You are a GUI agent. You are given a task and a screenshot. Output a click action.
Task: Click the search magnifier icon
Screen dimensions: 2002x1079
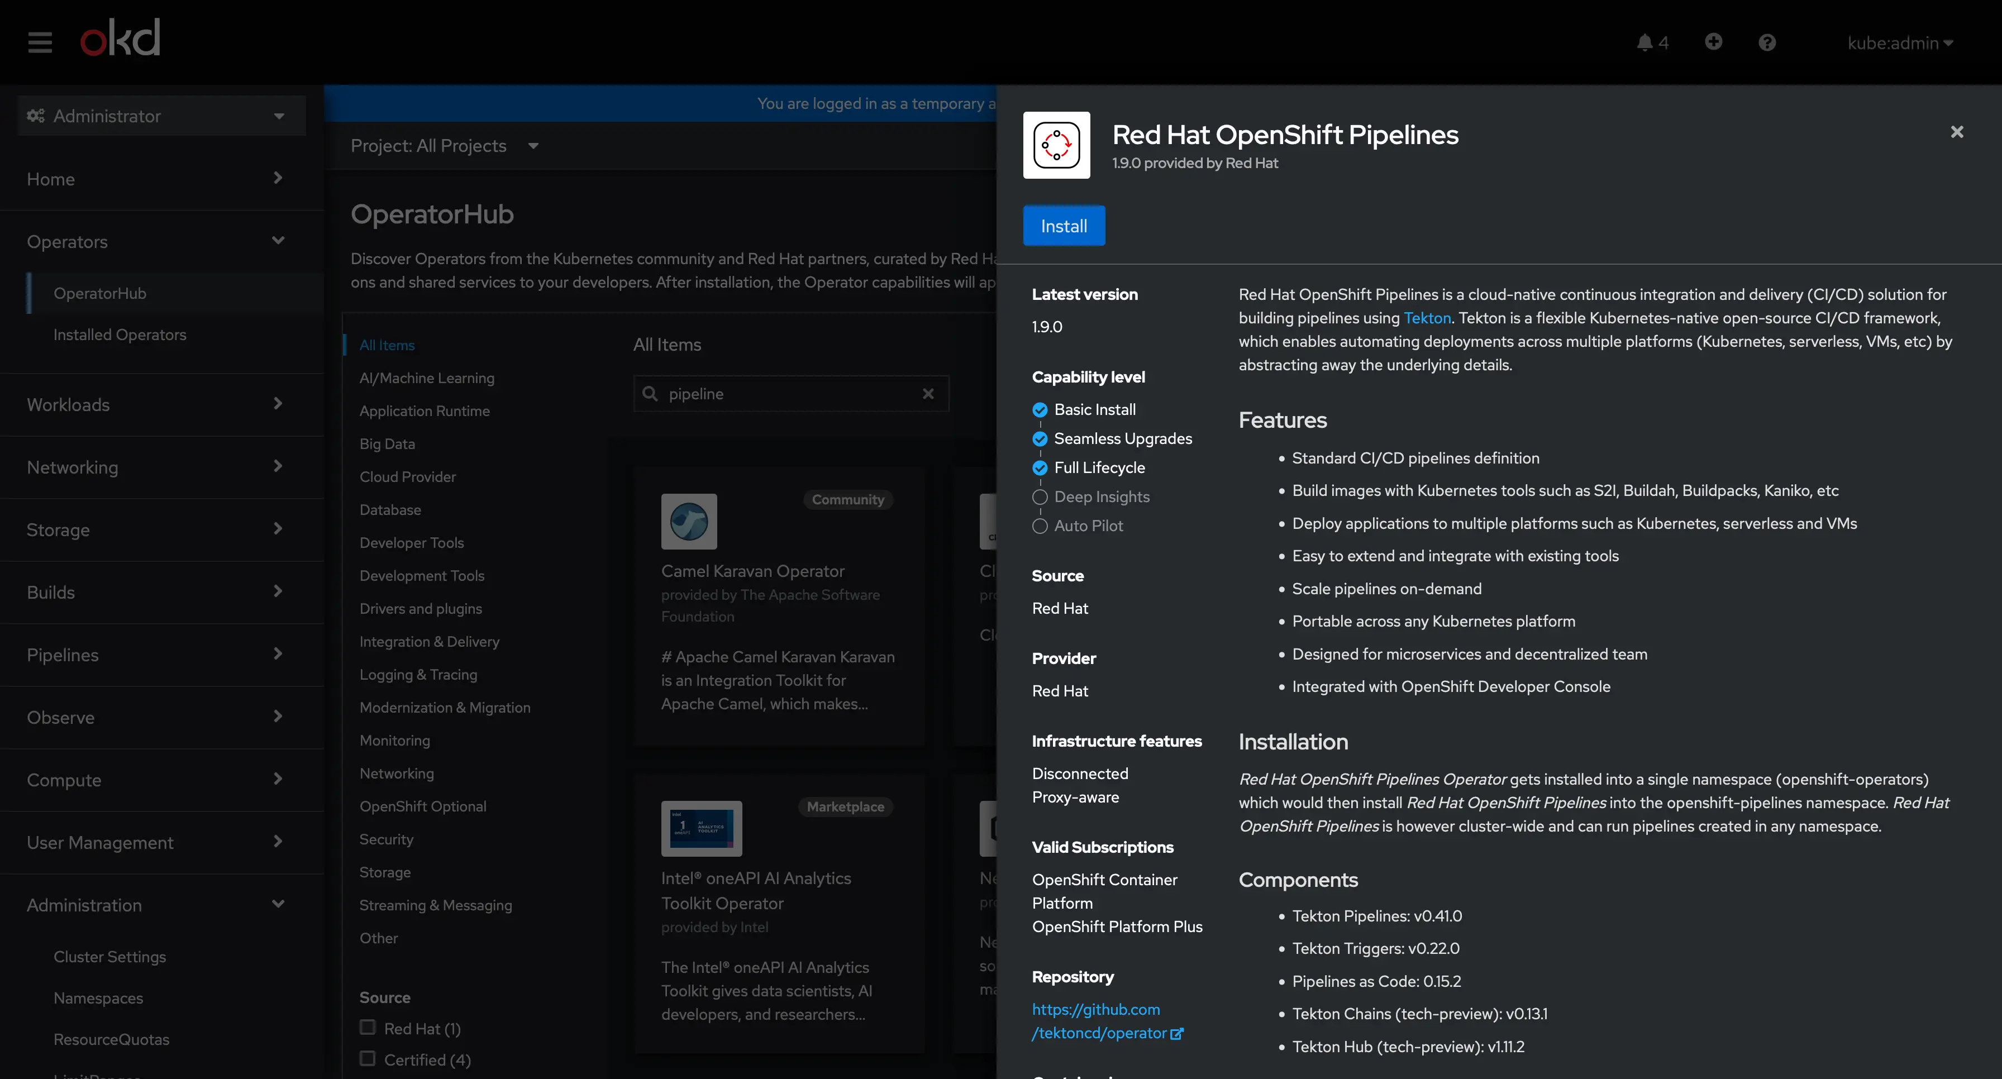click(650, 394)
